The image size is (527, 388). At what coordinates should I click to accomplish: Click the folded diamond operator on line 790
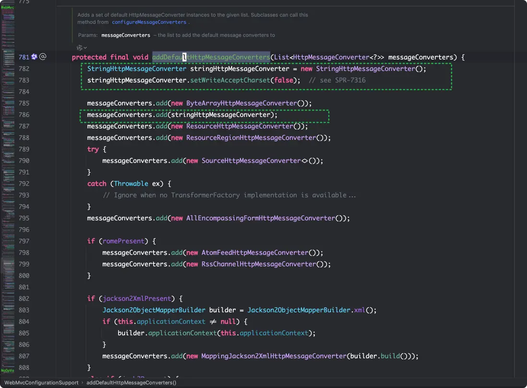(304, 161)
